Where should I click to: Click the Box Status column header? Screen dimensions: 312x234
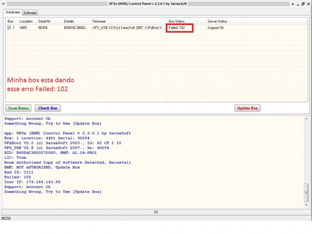[x=186, y=21]
